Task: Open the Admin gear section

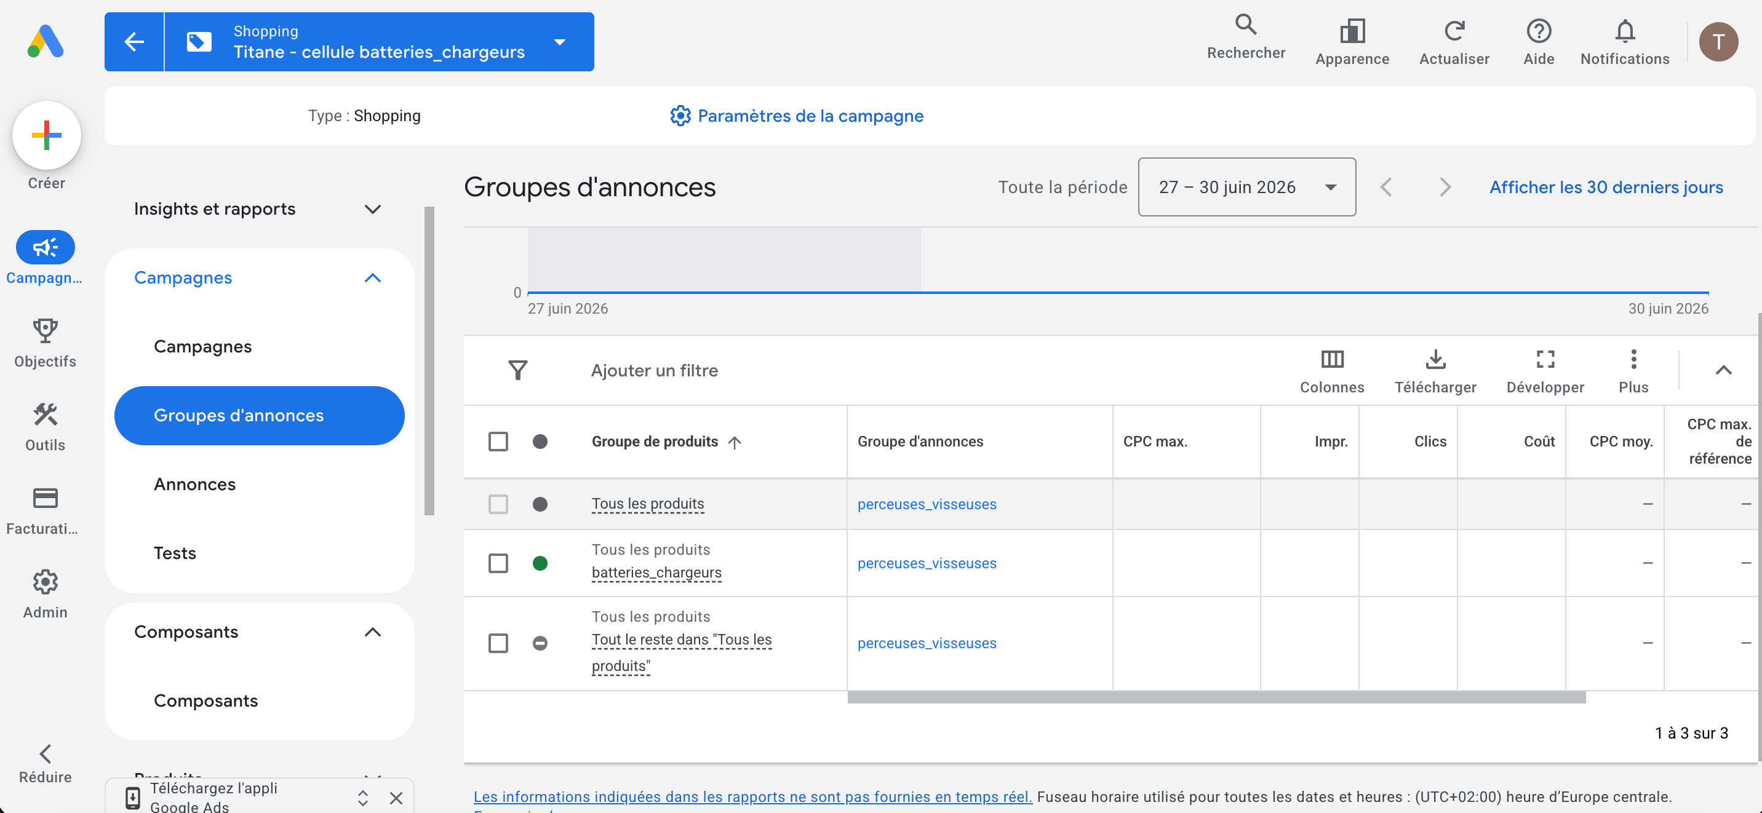Action: (45, 594)
